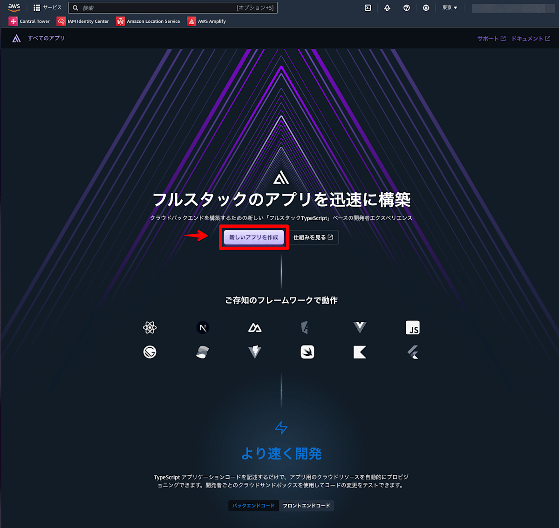This screenshot has height=528, width=559.
Task: Click the Vue framework icon
Action: pos(360,327)
